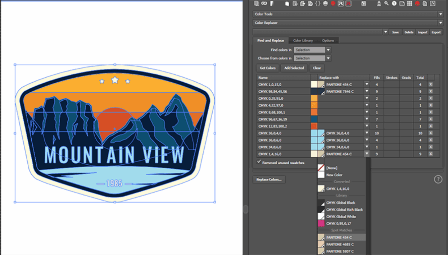Click the rocket icon in toolbar
Screen dimensions: 448x255
379,4
